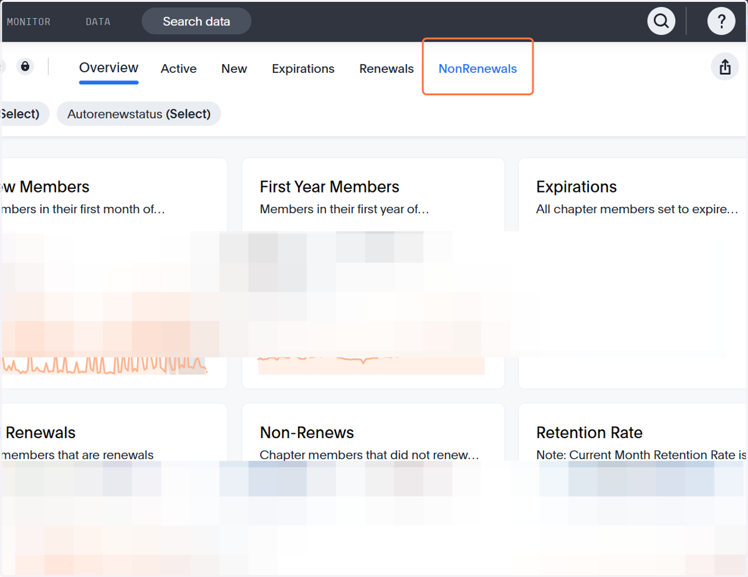Click the lock icon beside the Overview tab
Image resolution: width=748 pixels, height=577 pixels.
(x=25, y=66)
